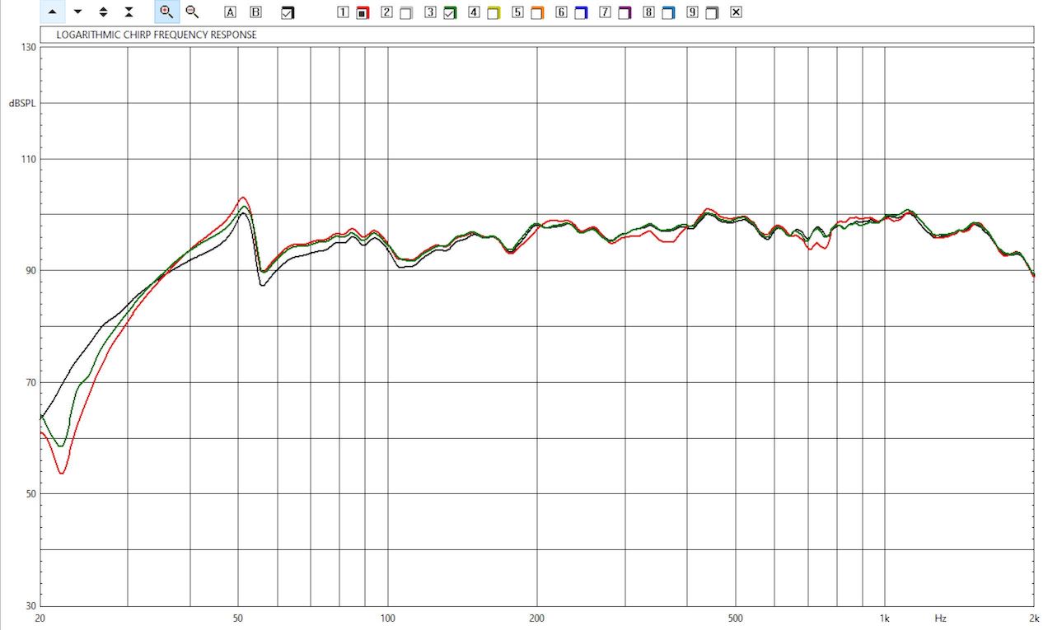The width and height of the screenshot is (1048, 630).
Task: Click the 1k frequency axis label
Action: (x=884, y=617)
